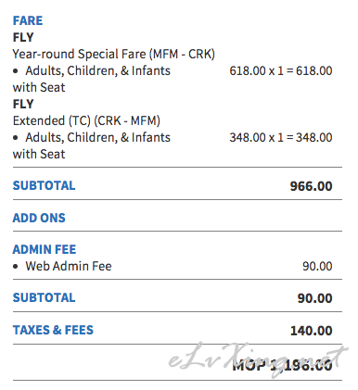This screenshot has height=390, width=358.
Task: Click the fare SUBTOTAL heading
Action: (44, 185)
